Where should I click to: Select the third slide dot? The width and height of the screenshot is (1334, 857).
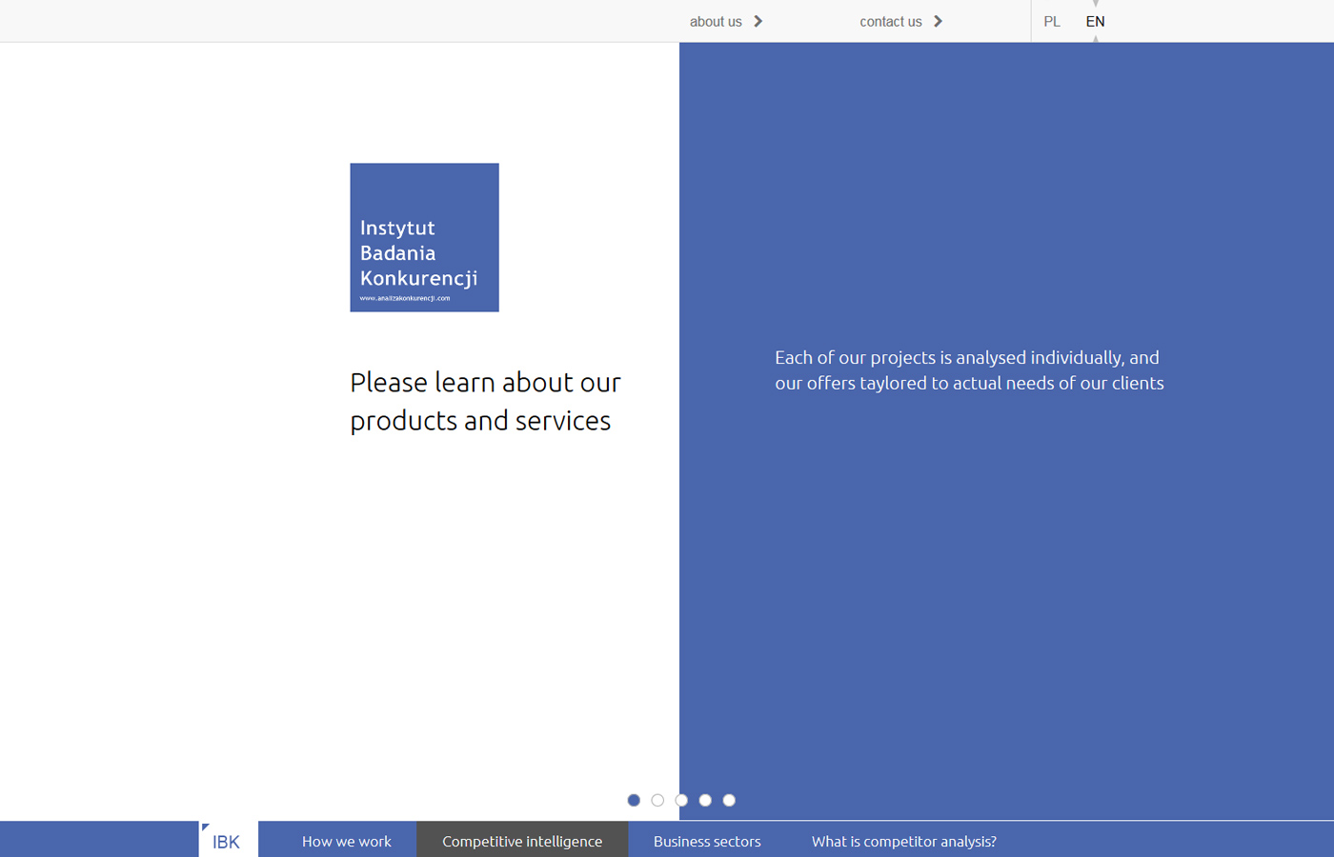pos(681,800)
